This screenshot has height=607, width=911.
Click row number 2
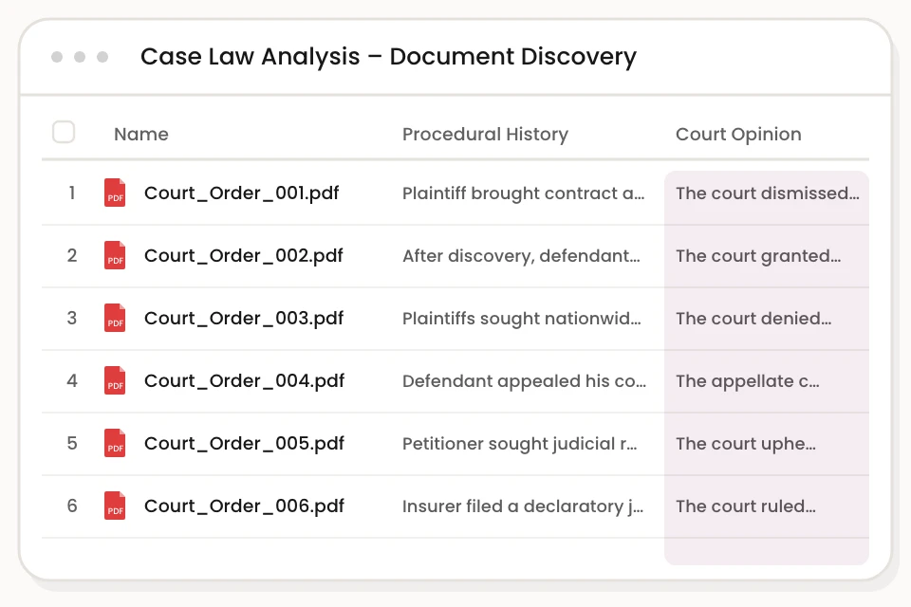[72, 255]
